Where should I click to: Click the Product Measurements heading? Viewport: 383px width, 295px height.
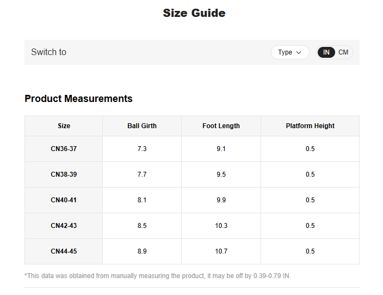pyautogui.click(x=78, y=99)
